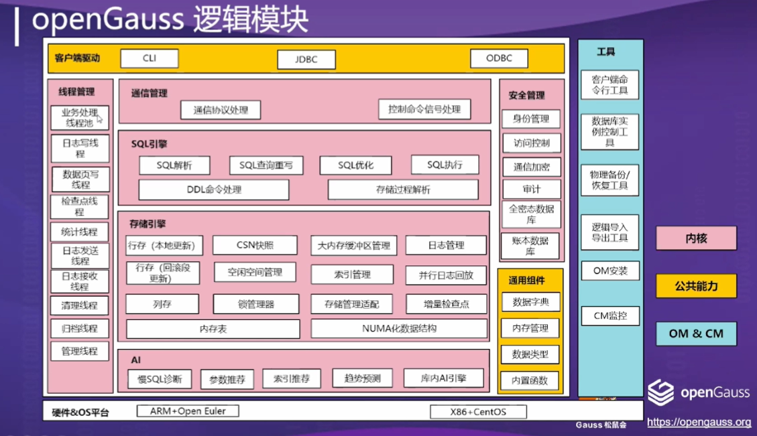Click the 库内AI引擎 box
The width and height of the screenshot is (757, 436).
(443, 378)
